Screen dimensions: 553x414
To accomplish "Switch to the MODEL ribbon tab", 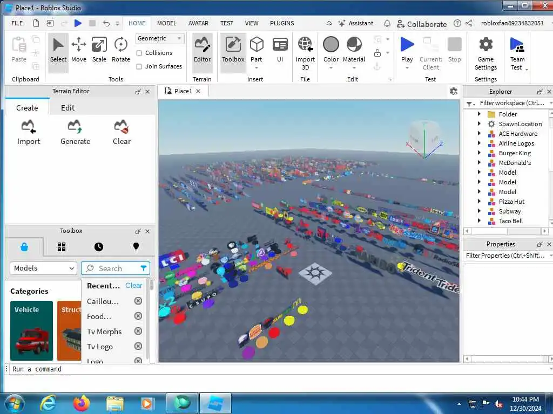I will pyautogui.click(x=166, y=23).
